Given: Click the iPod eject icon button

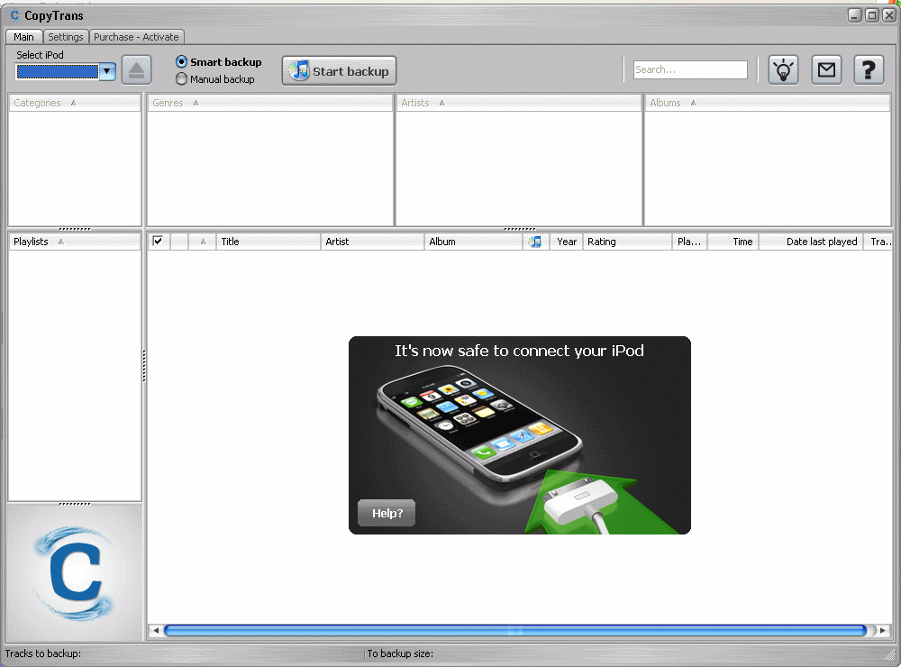Looking at the screenshot, I should [136, 70].
